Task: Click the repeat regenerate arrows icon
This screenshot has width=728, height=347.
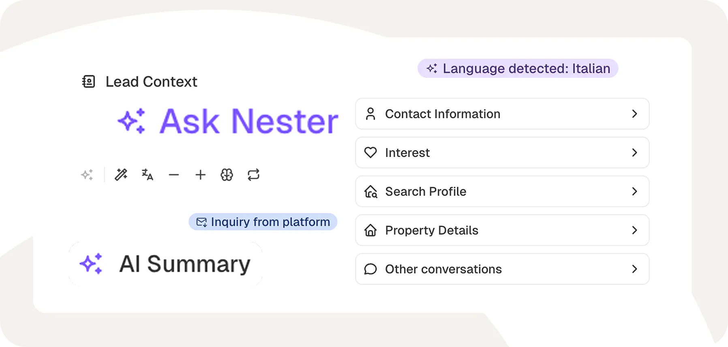Action: 253,175
